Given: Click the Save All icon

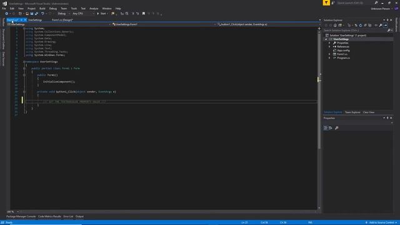Looking at the screenshot, I should 36,14.
